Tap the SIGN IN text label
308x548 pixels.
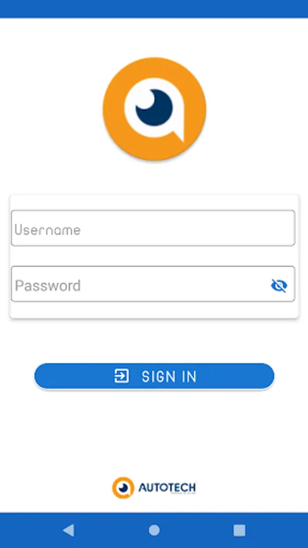[169, 377]
